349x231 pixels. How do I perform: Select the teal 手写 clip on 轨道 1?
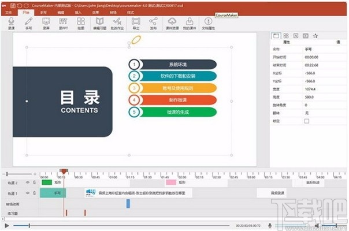click(x=53, y=193)
